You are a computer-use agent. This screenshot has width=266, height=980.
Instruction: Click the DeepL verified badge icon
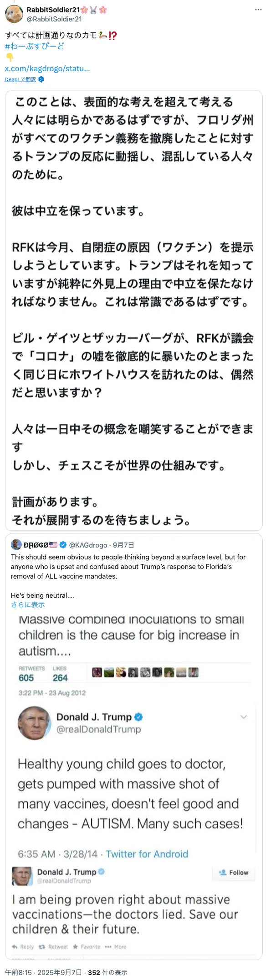(x=41, y=79)
